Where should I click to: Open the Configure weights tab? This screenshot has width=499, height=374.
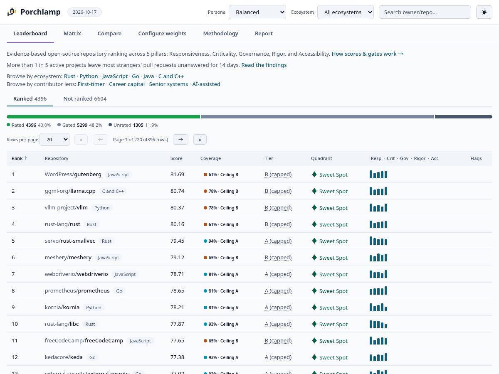tap(163, 33)
